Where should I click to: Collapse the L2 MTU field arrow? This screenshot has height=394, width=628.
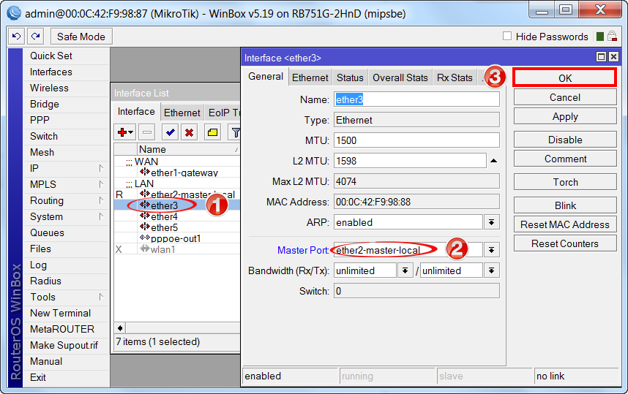pos(494,161)
